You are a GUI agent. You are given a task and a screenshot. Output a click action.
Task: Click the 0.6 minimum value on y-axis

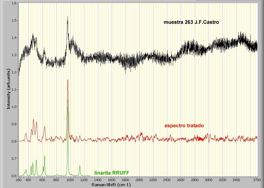[14, 176]
